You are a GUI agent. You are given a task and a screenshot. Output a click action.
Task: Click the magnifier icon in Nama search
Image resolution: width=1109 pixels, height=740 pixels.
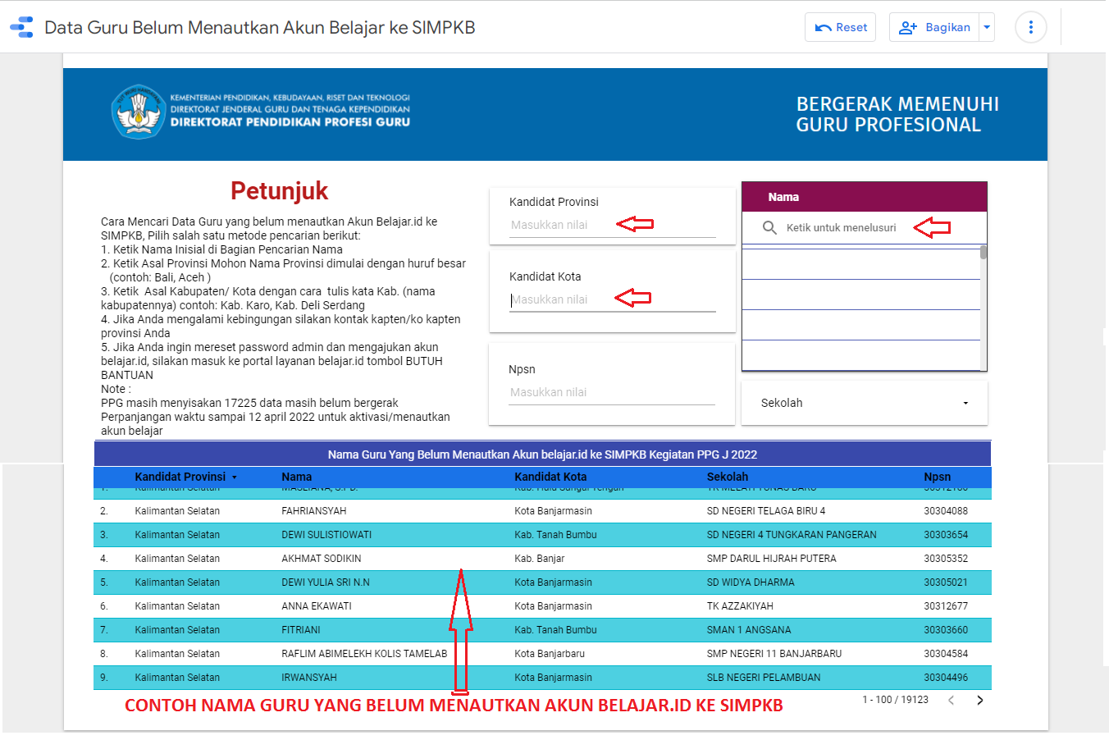click(x=769, y=227)
